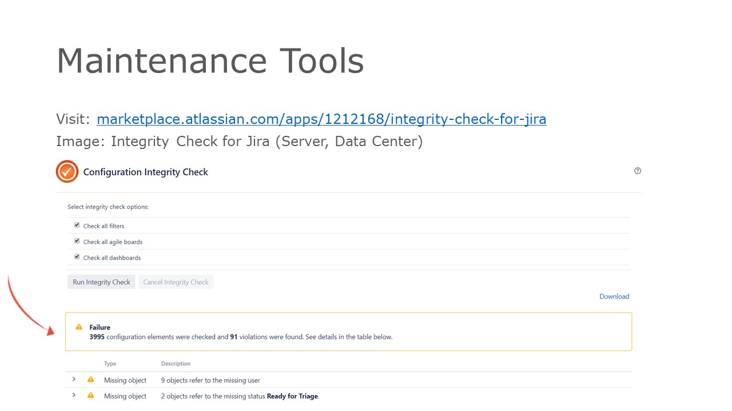732x411 pixels.
Task: Select the 'Ready for Triage' status text
Action: (x=292, y=396)
